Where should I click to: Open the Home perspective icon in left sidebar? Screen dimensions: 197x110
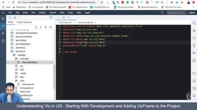[x=3, y=18]
